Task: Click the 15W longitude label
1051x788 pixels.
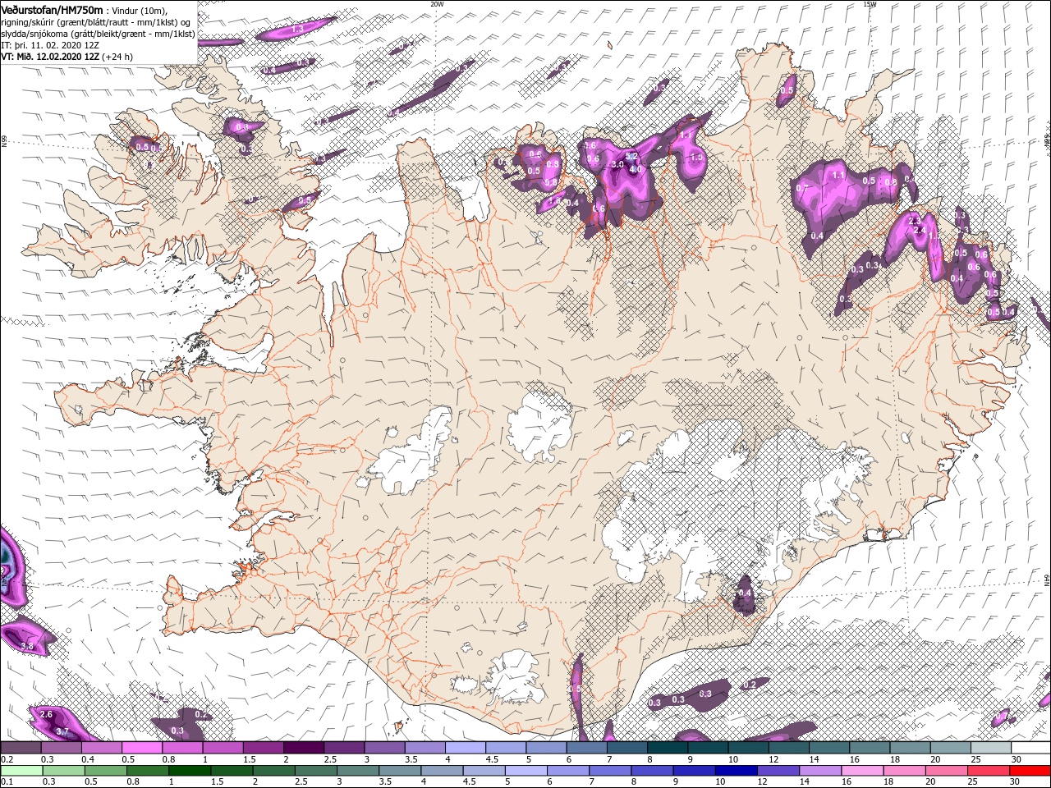Action: (870, 4)
